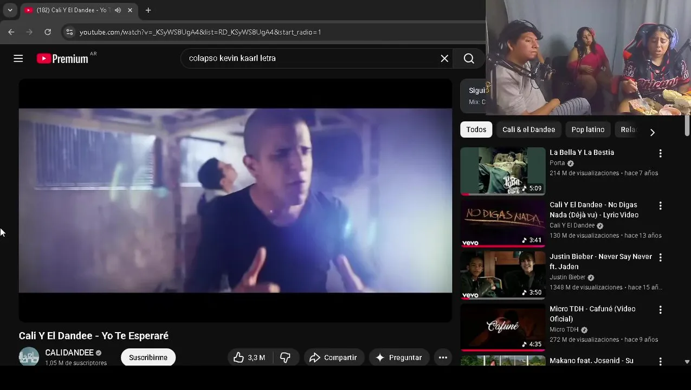The height and width of the screenshot is (390, 691).
Task: Open title 'Micro TDH - Cafuné (Video Oficial)'
Action: click(x=592, y=314)
